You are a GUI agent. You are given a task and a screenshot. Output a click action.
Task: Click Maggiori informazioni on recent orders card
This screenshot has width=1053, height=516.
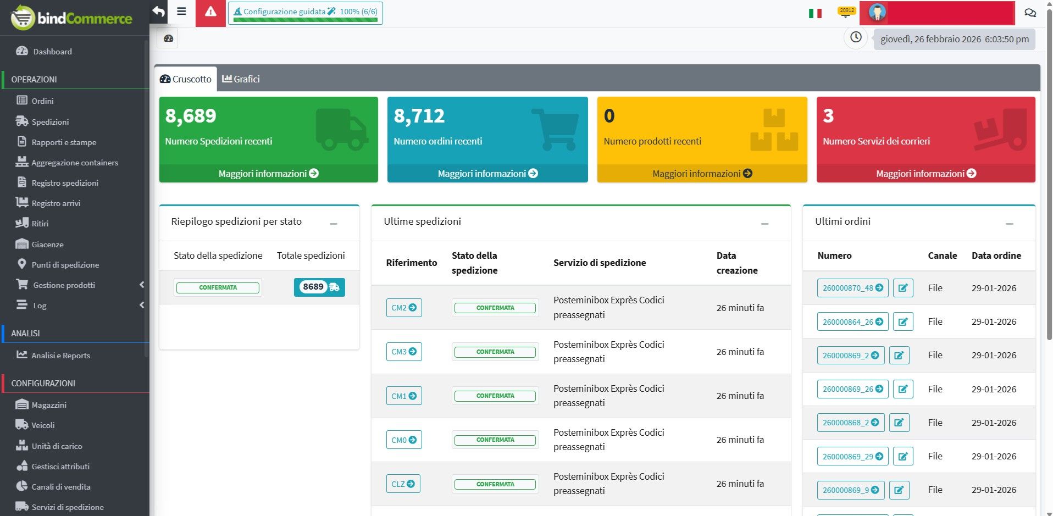(487, 174)
